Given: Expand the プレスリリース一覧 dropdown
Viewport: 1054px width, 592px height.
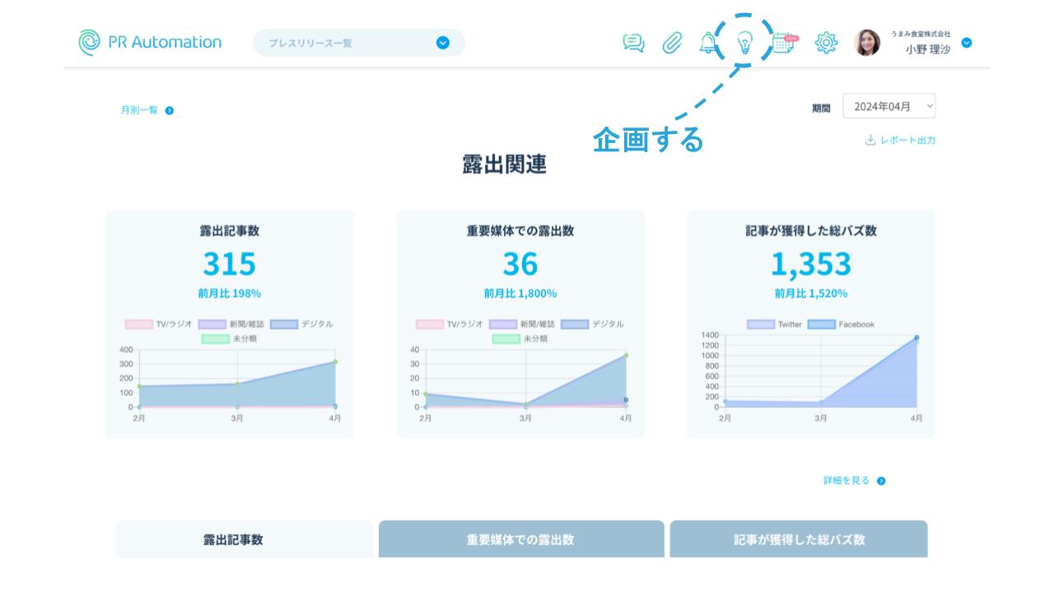Looking at the screenshot, I should (x=443, y=43).
